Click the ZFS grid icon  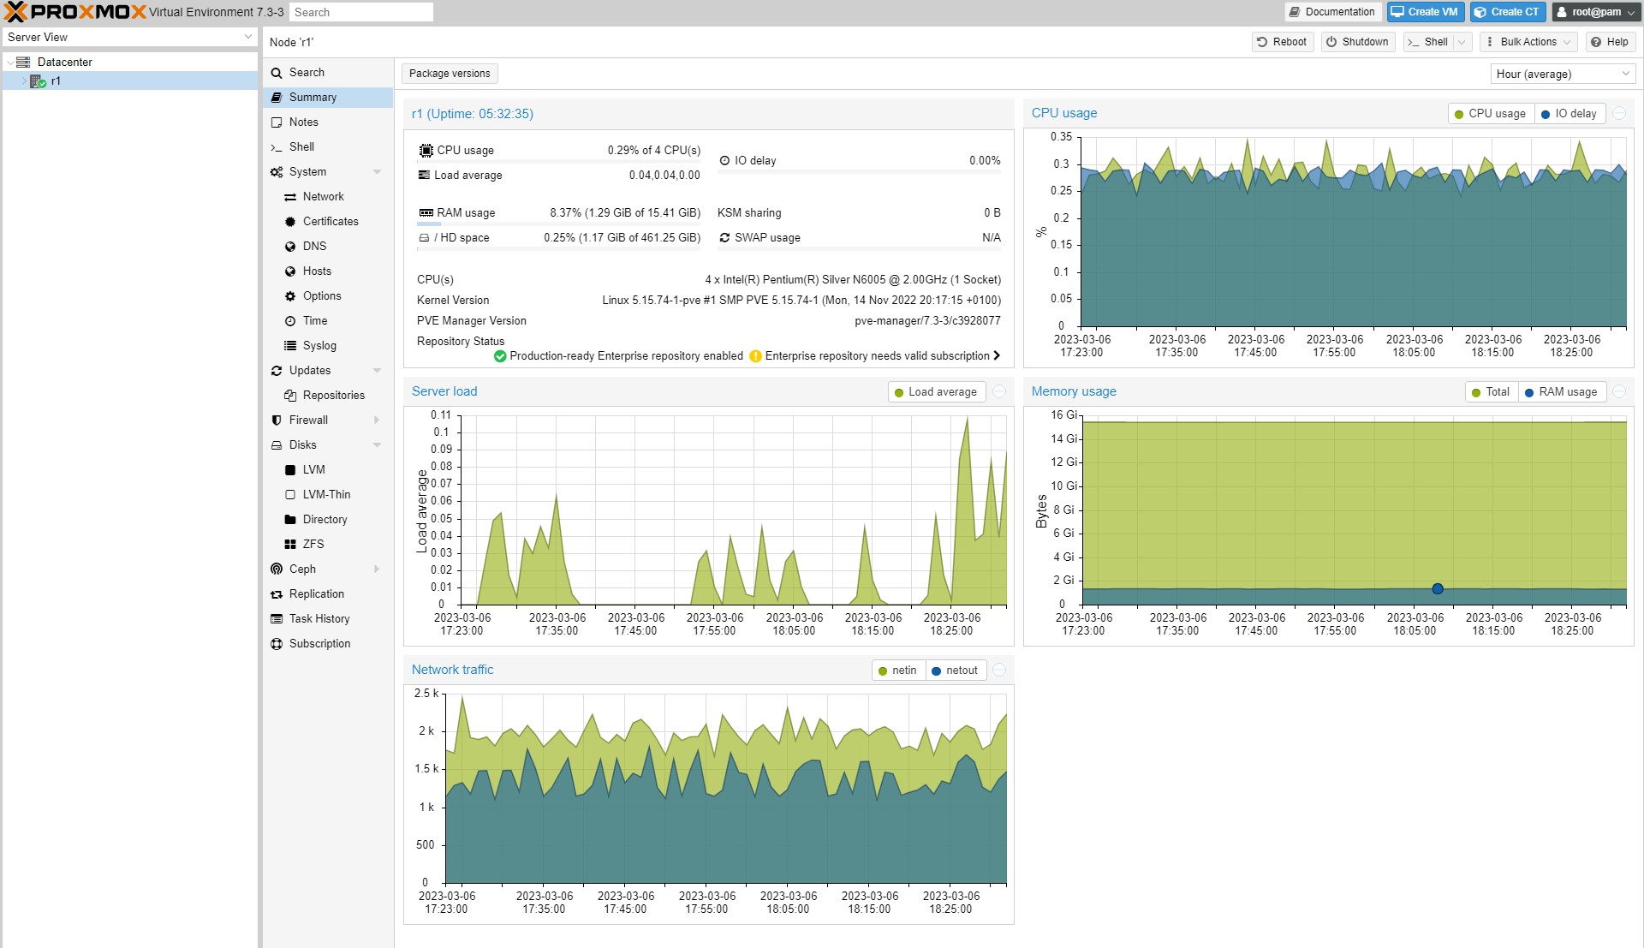[290, 544]
